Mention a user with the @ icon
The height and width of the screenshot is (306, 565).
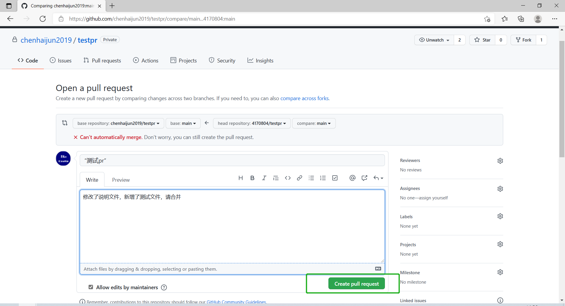coord(353,178)
